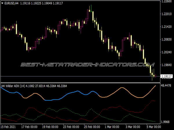The width and height of the screenshot is (174, 130).
Task: Select the 25 Feb 00:00 time label
Action: tap(92, 127)
